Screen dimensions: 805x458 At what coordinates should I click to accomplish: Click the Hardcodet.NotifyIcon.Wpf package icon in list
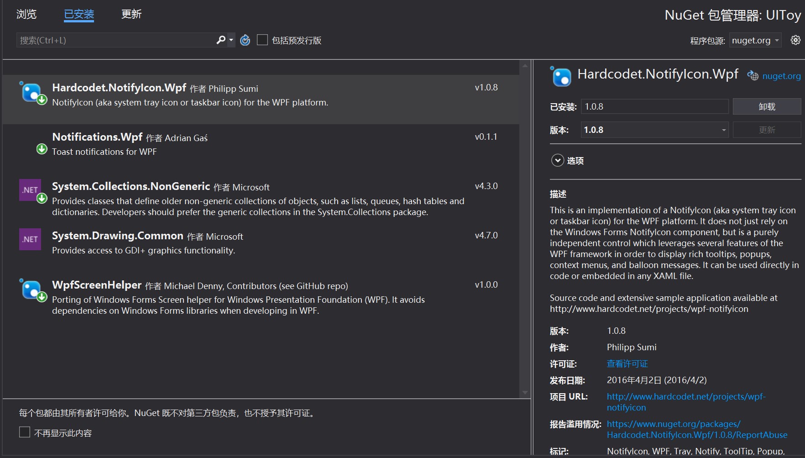click(31, 93)
